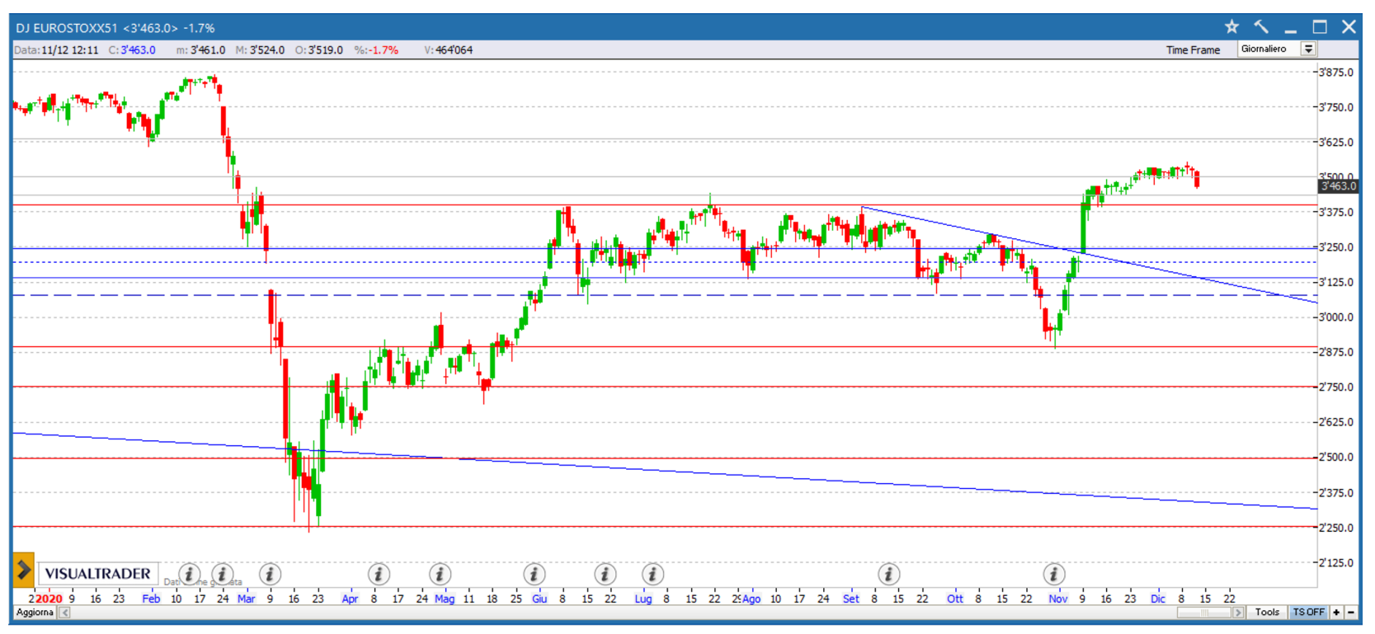Click the closing value C: 3'463.0
The width and height of the screenshot is (1375, 634).
(132, 50)
